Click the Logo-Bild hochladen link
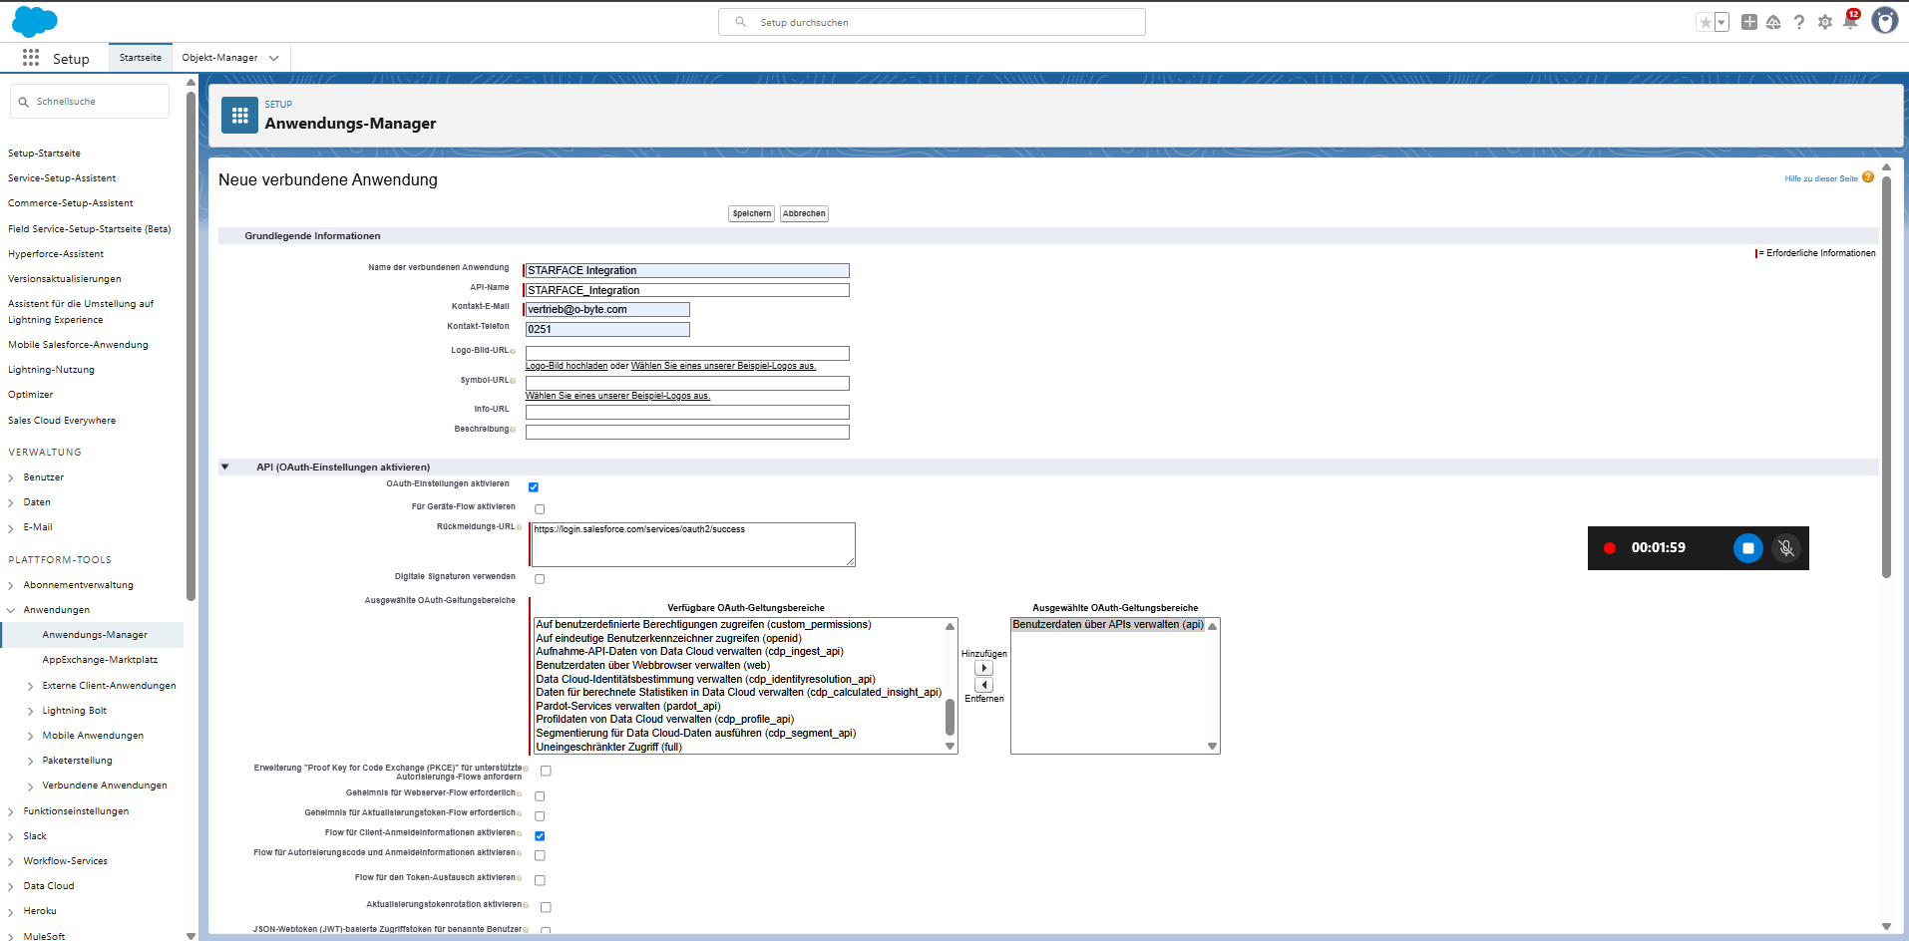The height and width of the screenshot is (941, 1909). point(566,366)
